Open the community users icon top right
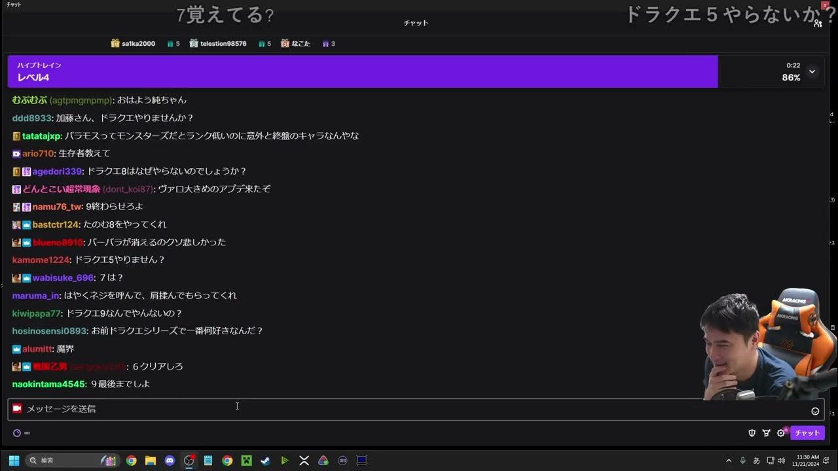Screen dimensions: 838x471 pos(818,24)
